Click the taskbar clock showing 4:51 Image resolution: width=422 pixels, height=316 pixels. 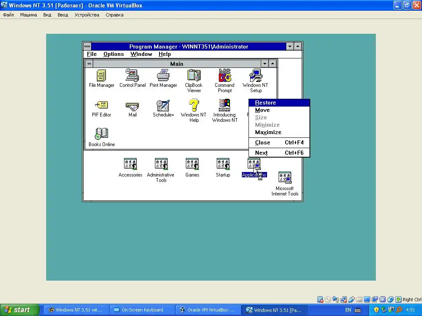coord(410,310)
